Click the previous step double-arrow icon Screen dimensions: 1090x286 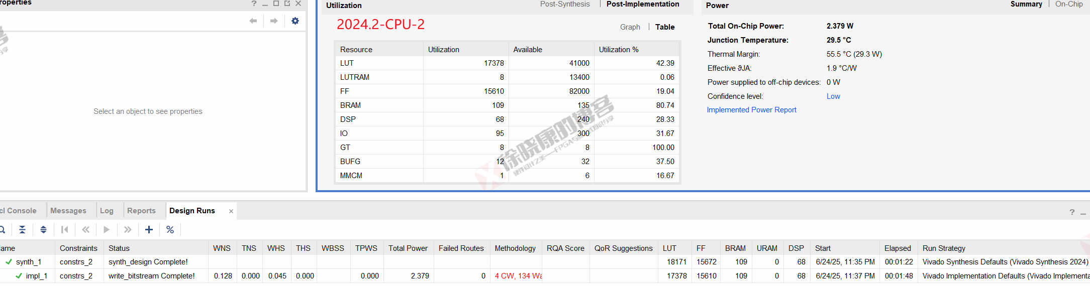85,229
